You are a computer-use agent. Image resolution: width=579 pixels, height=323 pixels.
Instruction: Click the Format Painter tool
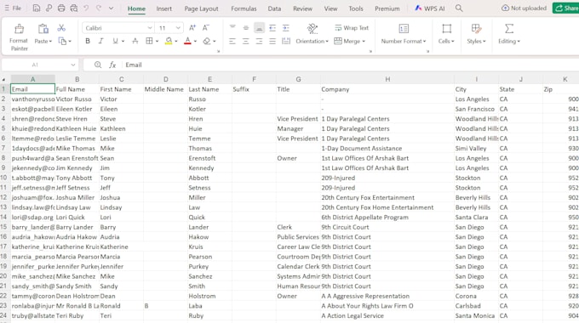coord(19,37)
